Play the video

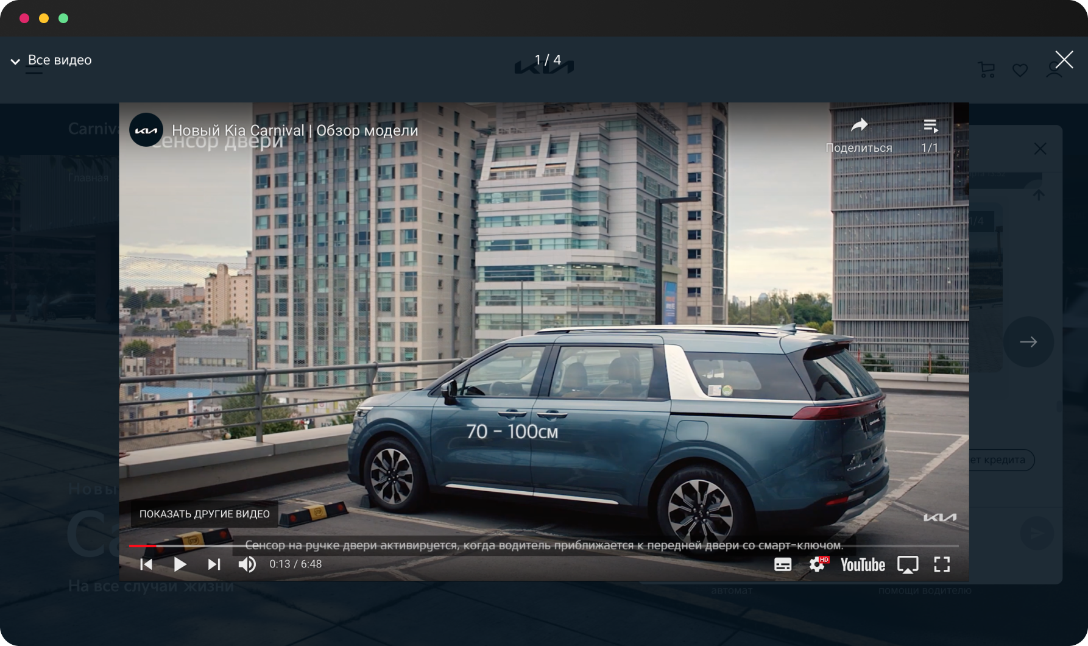click(x=180, y=564)
